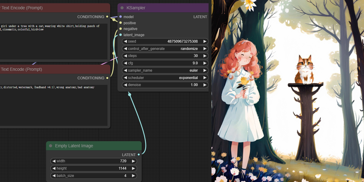Click the height value 1144
This screenshot has height=182, width=364.
pos(122,168)
